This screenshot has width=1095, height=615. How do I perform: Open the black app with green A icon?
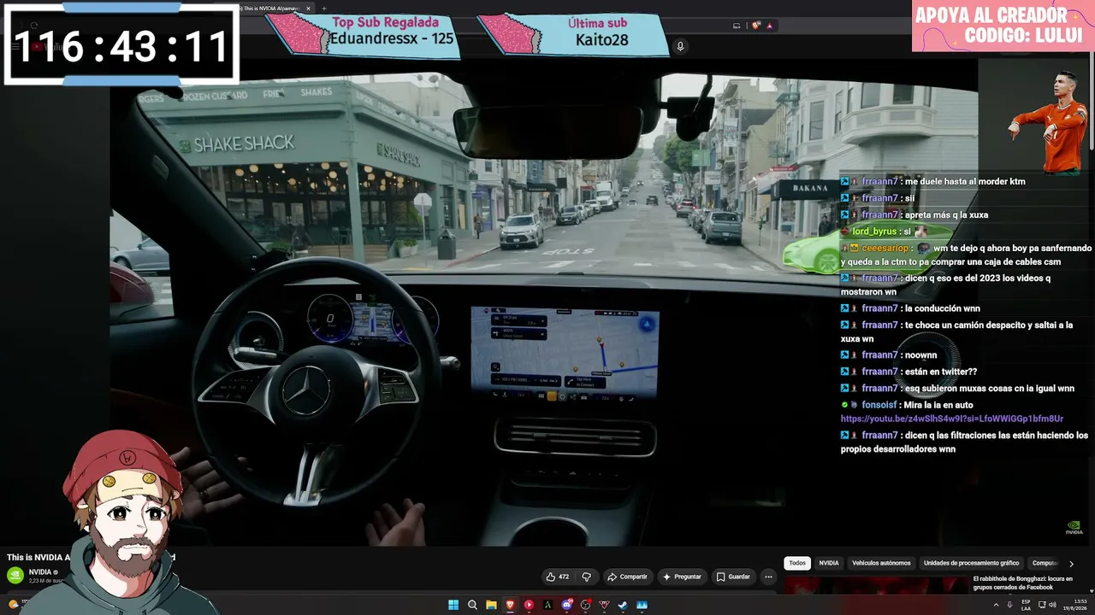(547, 605)
